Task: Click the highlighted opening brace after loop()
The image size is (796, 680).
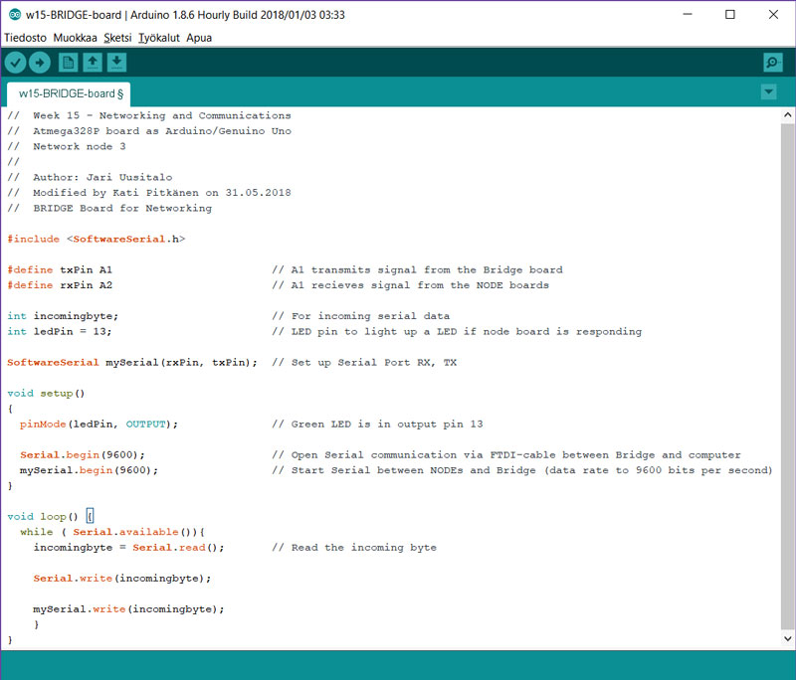Action: pyautogui.click(x=90, y=517)
